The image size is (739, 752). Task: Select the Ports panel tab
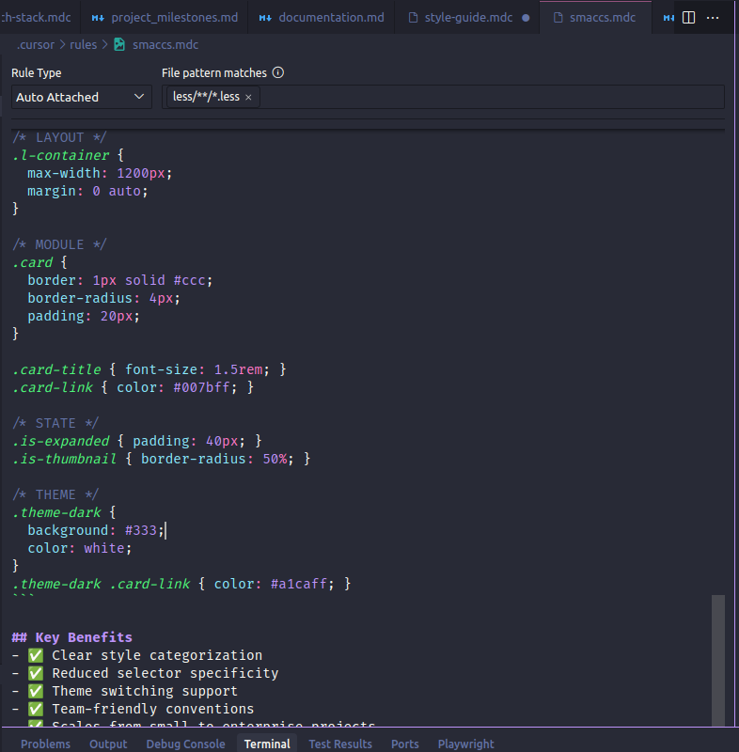click(404, 743)
